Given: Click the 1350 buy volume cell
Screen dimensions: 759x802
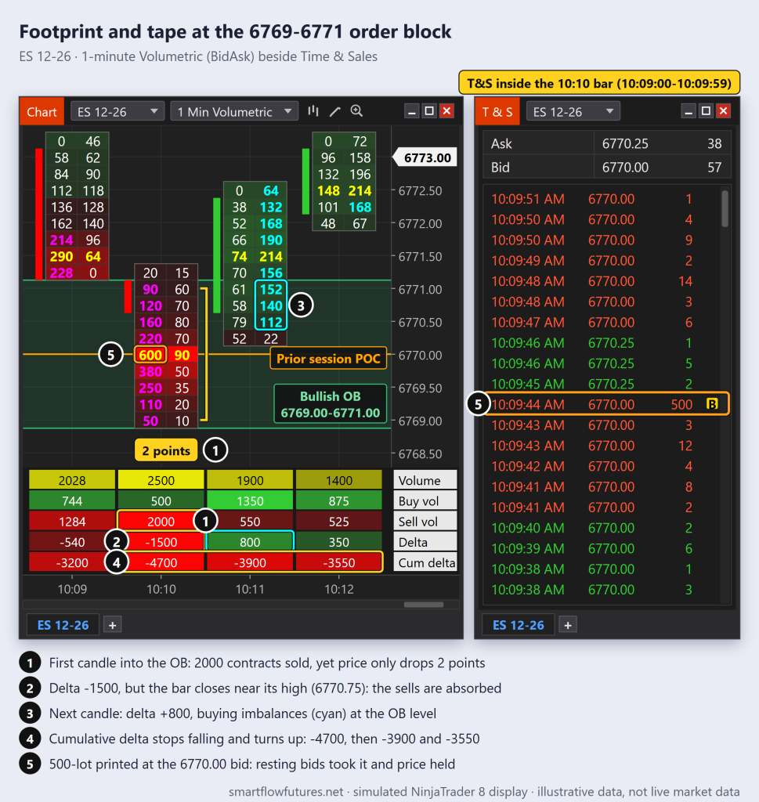Looking at the screenshot, I should pos(250,500).
